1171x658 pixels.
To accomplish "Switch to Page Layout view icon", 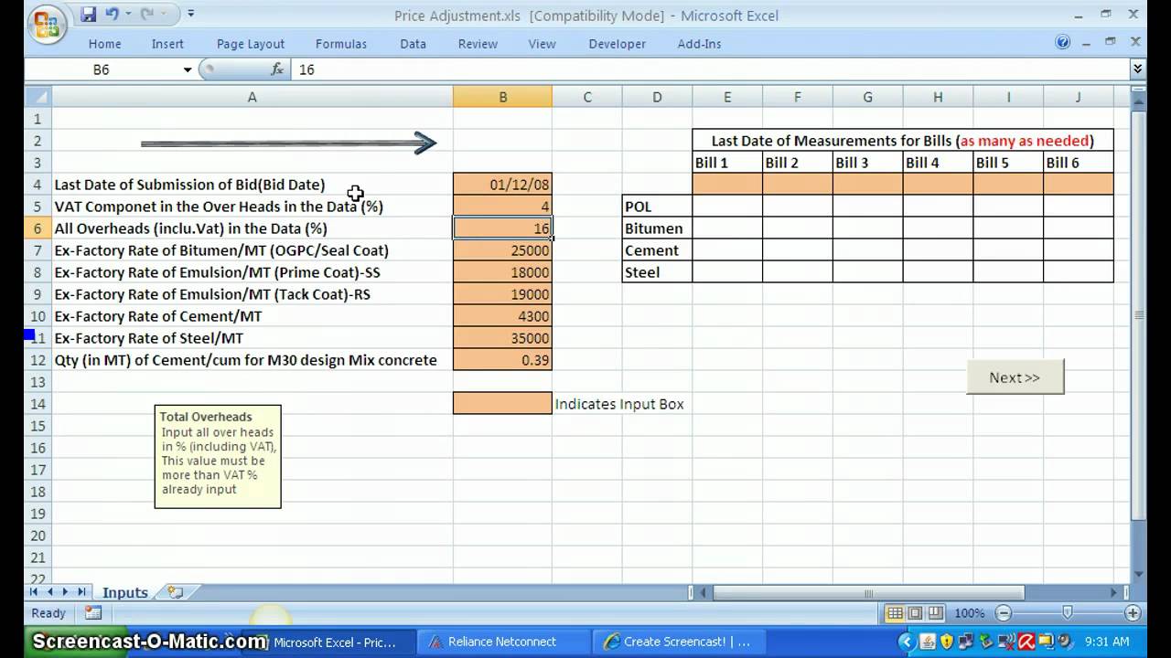I will pyautogui.click(x=914, y=613).
